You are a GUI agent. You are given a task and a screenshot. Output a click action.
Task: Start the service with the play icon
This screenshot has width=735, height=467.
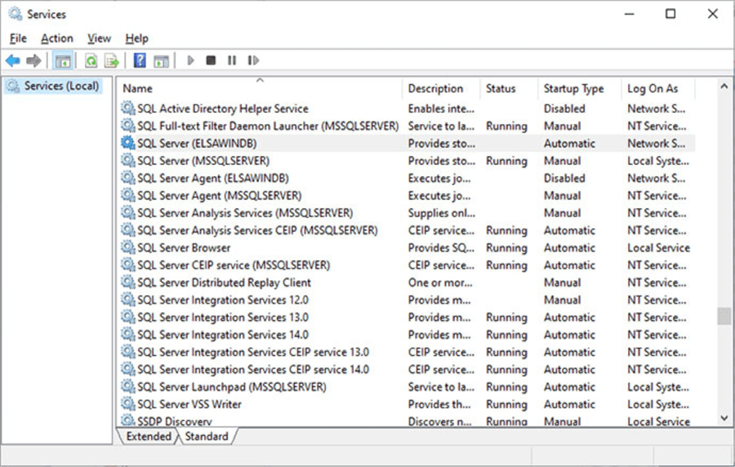coord(190,60)
